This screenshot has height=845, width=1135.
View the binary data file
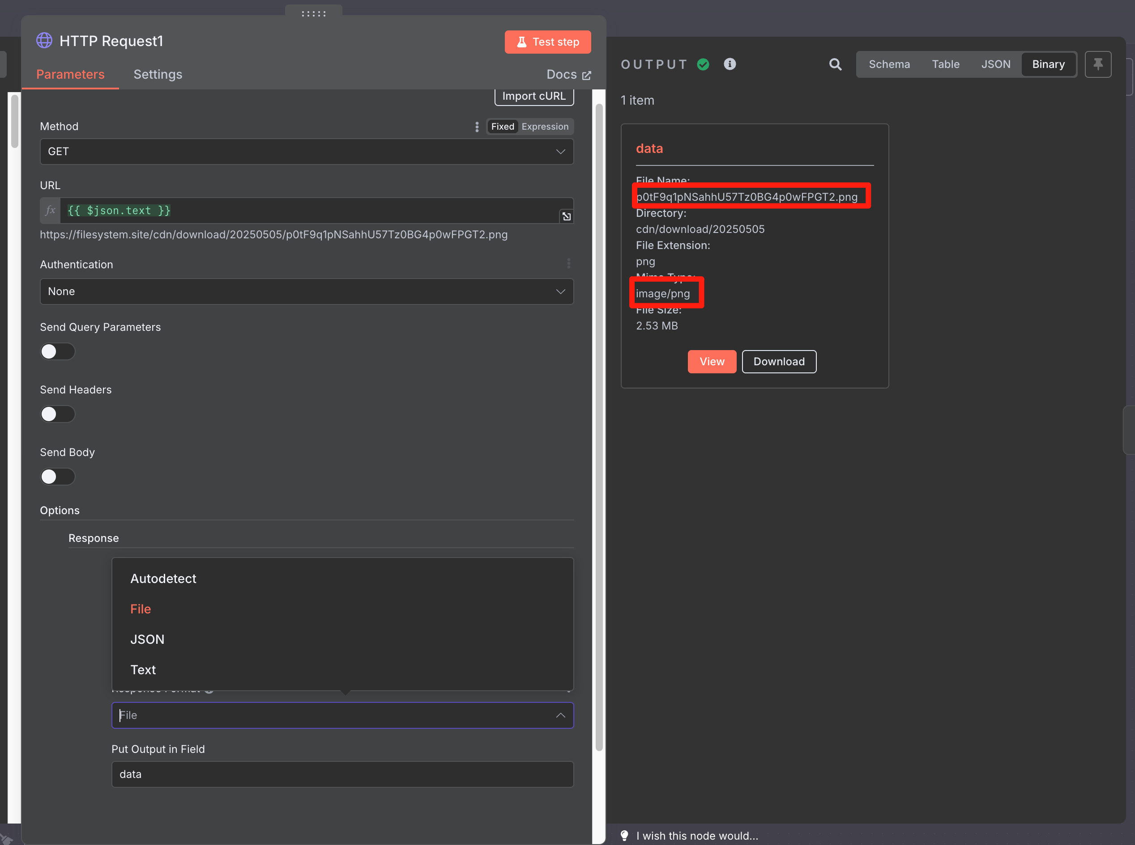(711, 362)
